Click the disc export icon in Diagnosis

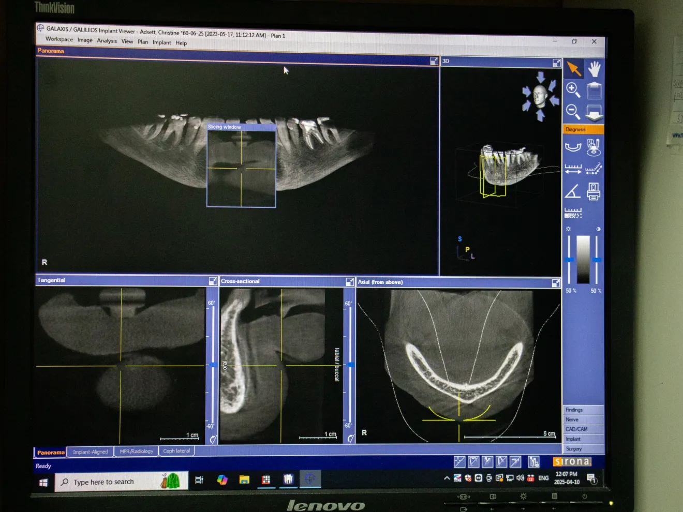(593, 147)
